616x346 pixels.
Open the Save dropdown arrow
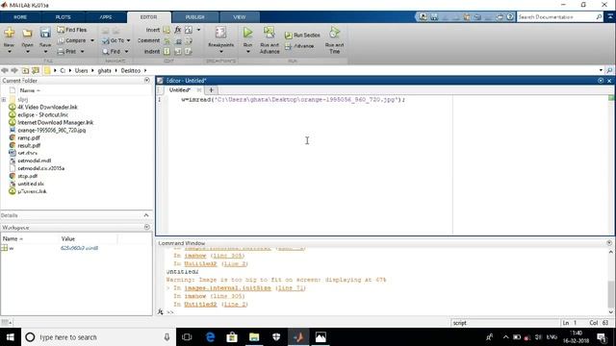(x=45, y=51)
